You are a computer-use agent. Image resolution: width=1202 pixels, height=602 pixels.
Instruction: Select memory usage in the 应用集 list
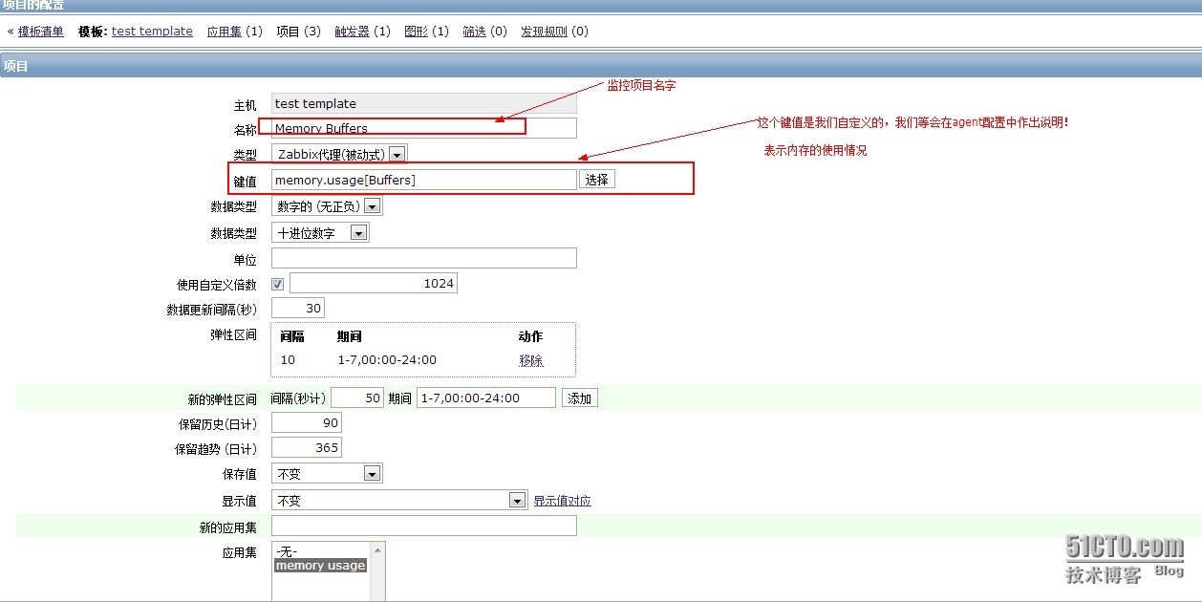click(321, 566)
